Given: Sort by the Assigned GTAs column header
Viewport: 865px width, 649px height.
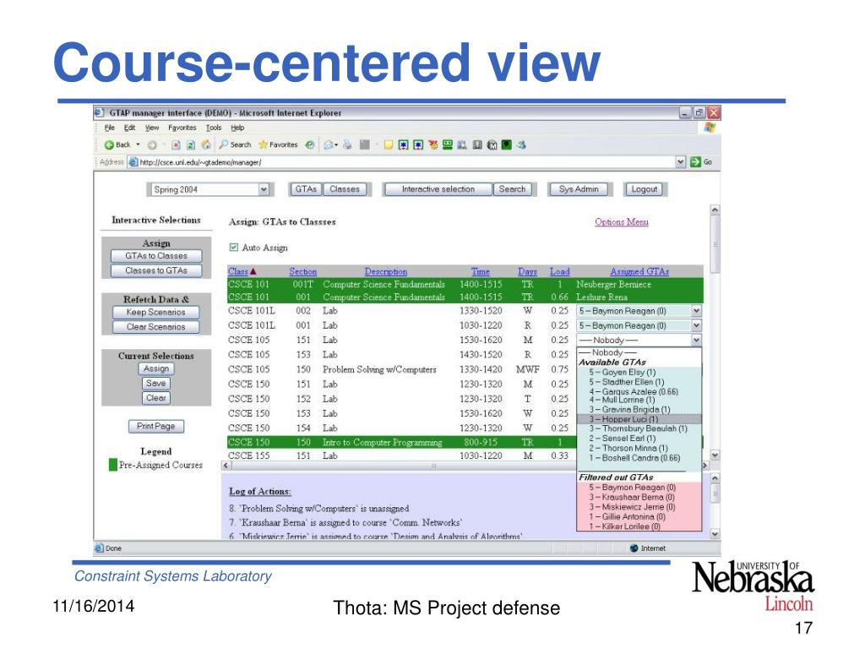Looking at the screenshot, I should tap(639, 271).
